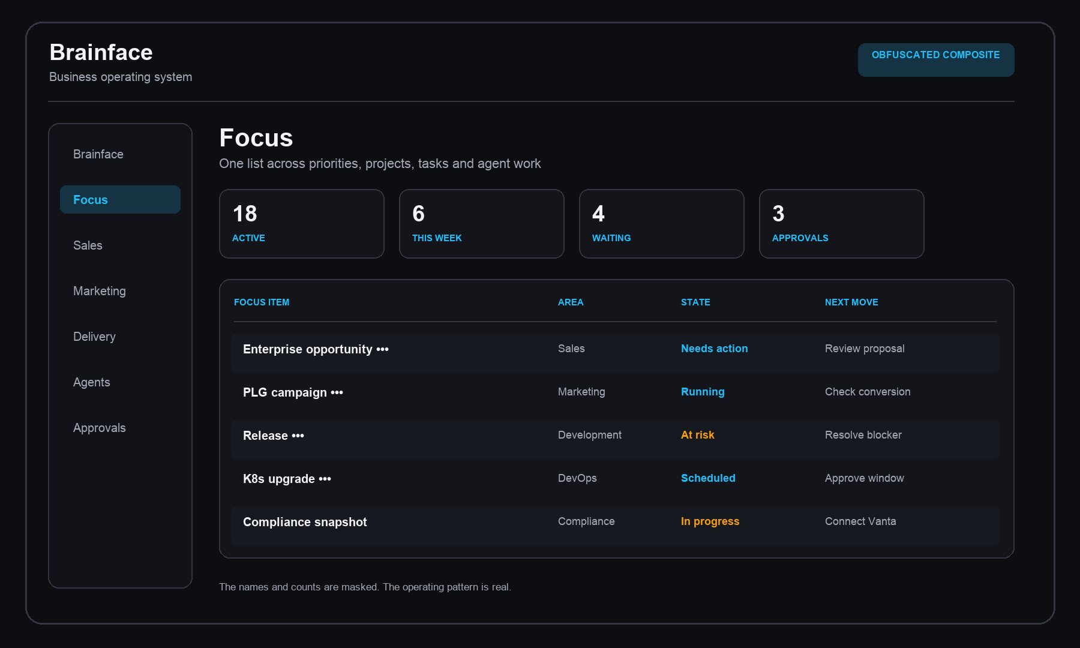Click the Obfuscated Composite badge
This screenshot has height=648, width=1080.
936,59
